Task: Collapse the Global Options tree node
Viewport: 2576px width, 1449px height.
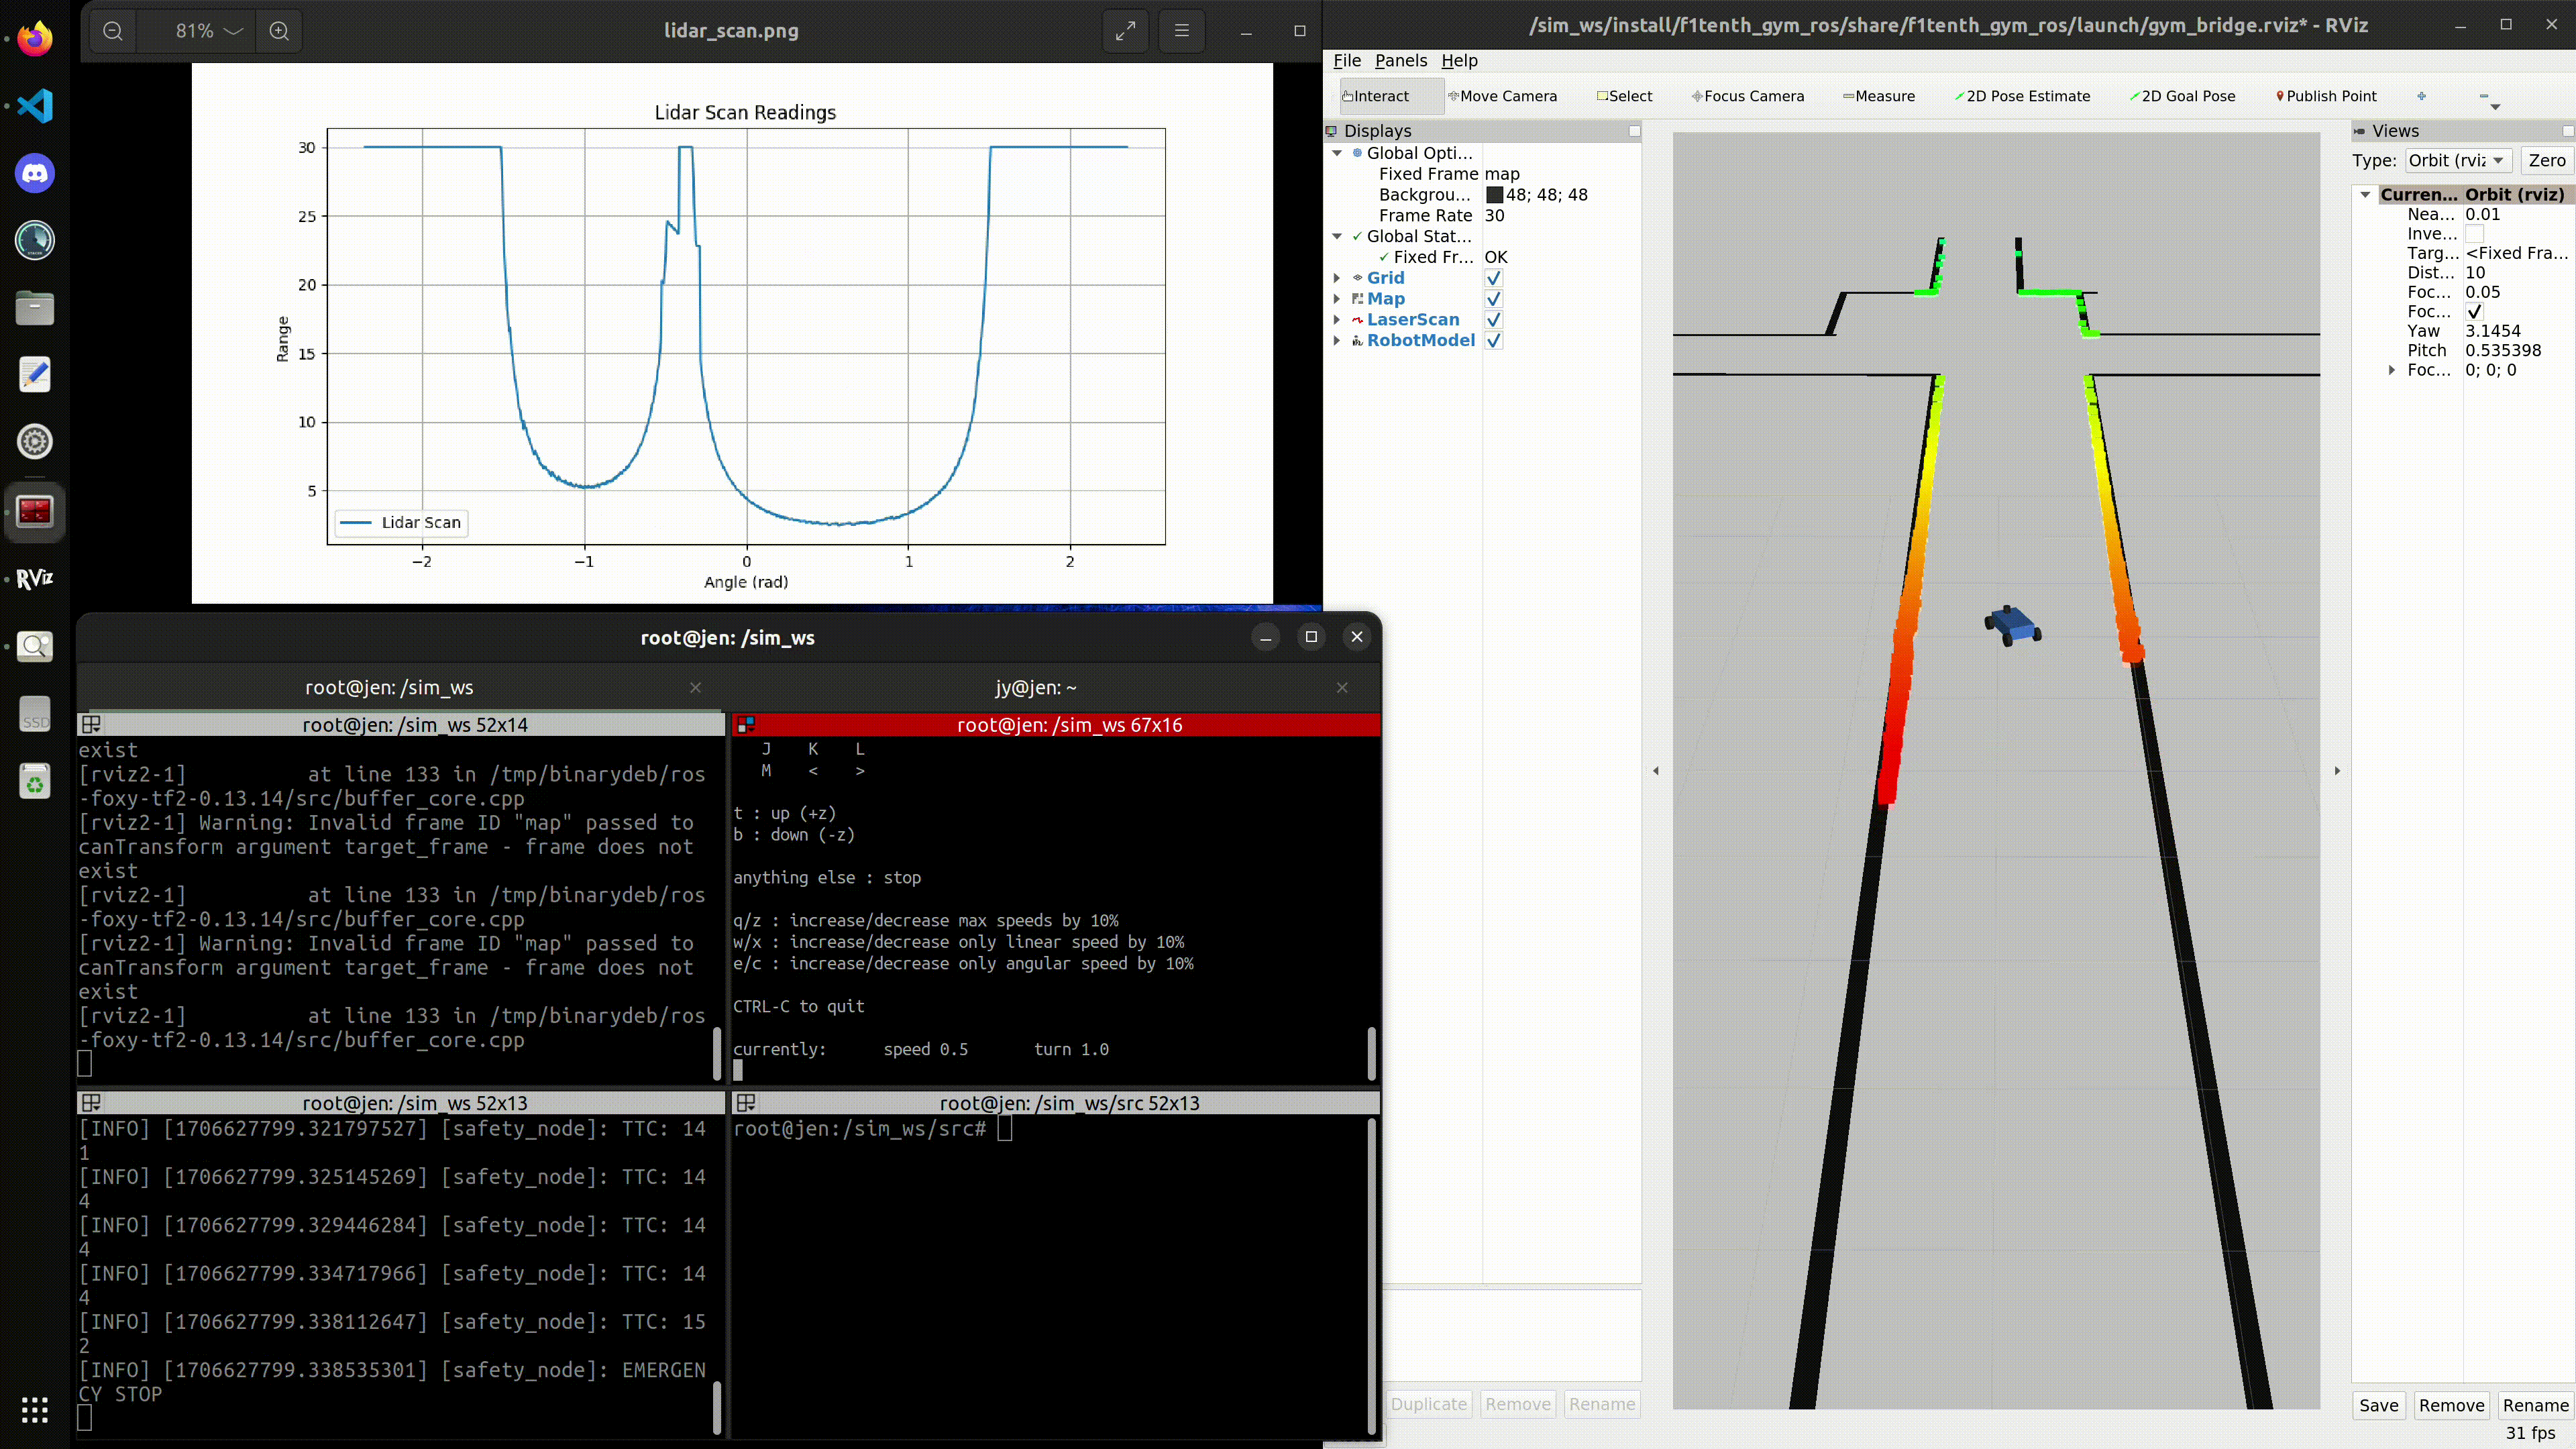Action: (1337, 153)
